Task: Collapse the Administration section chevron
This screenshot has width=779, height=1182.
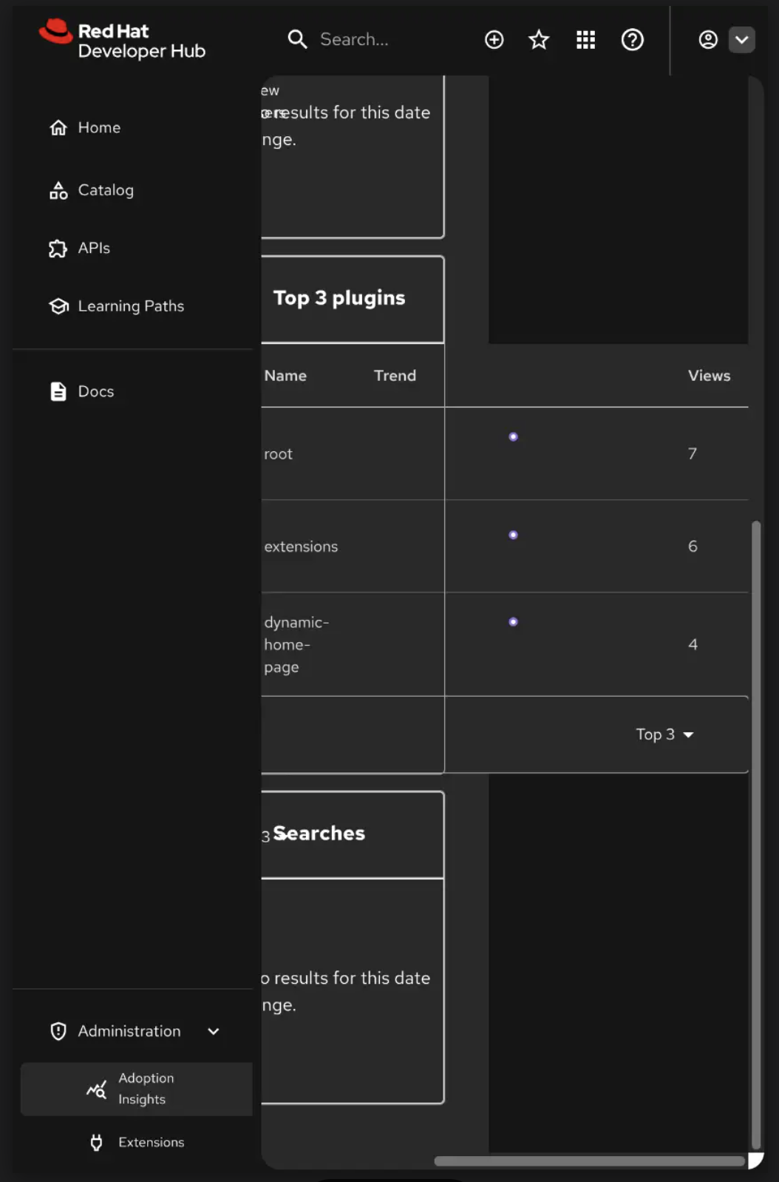Action: pyautogui.click(x=214, y=1031)
